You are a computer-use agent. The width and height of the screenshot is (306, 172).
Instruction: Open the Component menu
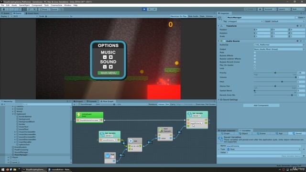37,5
